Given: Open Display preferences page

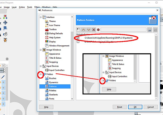Looking at the screenshot, I should click(x=52, y=42).
